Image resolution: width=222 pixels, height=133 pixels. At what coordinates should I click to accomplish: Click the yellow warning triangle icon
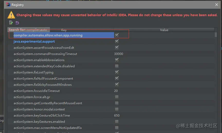(x=11, y=15)
